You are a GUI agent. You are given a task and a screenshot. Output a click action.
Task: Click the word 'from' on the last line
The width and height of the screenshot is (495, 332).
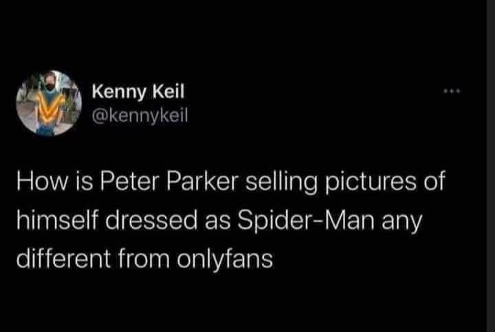pyautogui.click(x=144, y=258)
